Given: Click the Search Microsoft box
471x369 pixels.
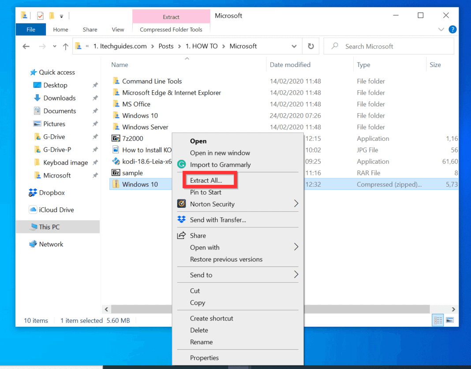Looking at the screenshot, I should [389, 46].
